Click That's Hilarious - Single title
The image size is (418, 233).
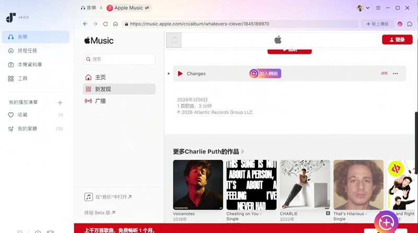[x=350, y=216]
